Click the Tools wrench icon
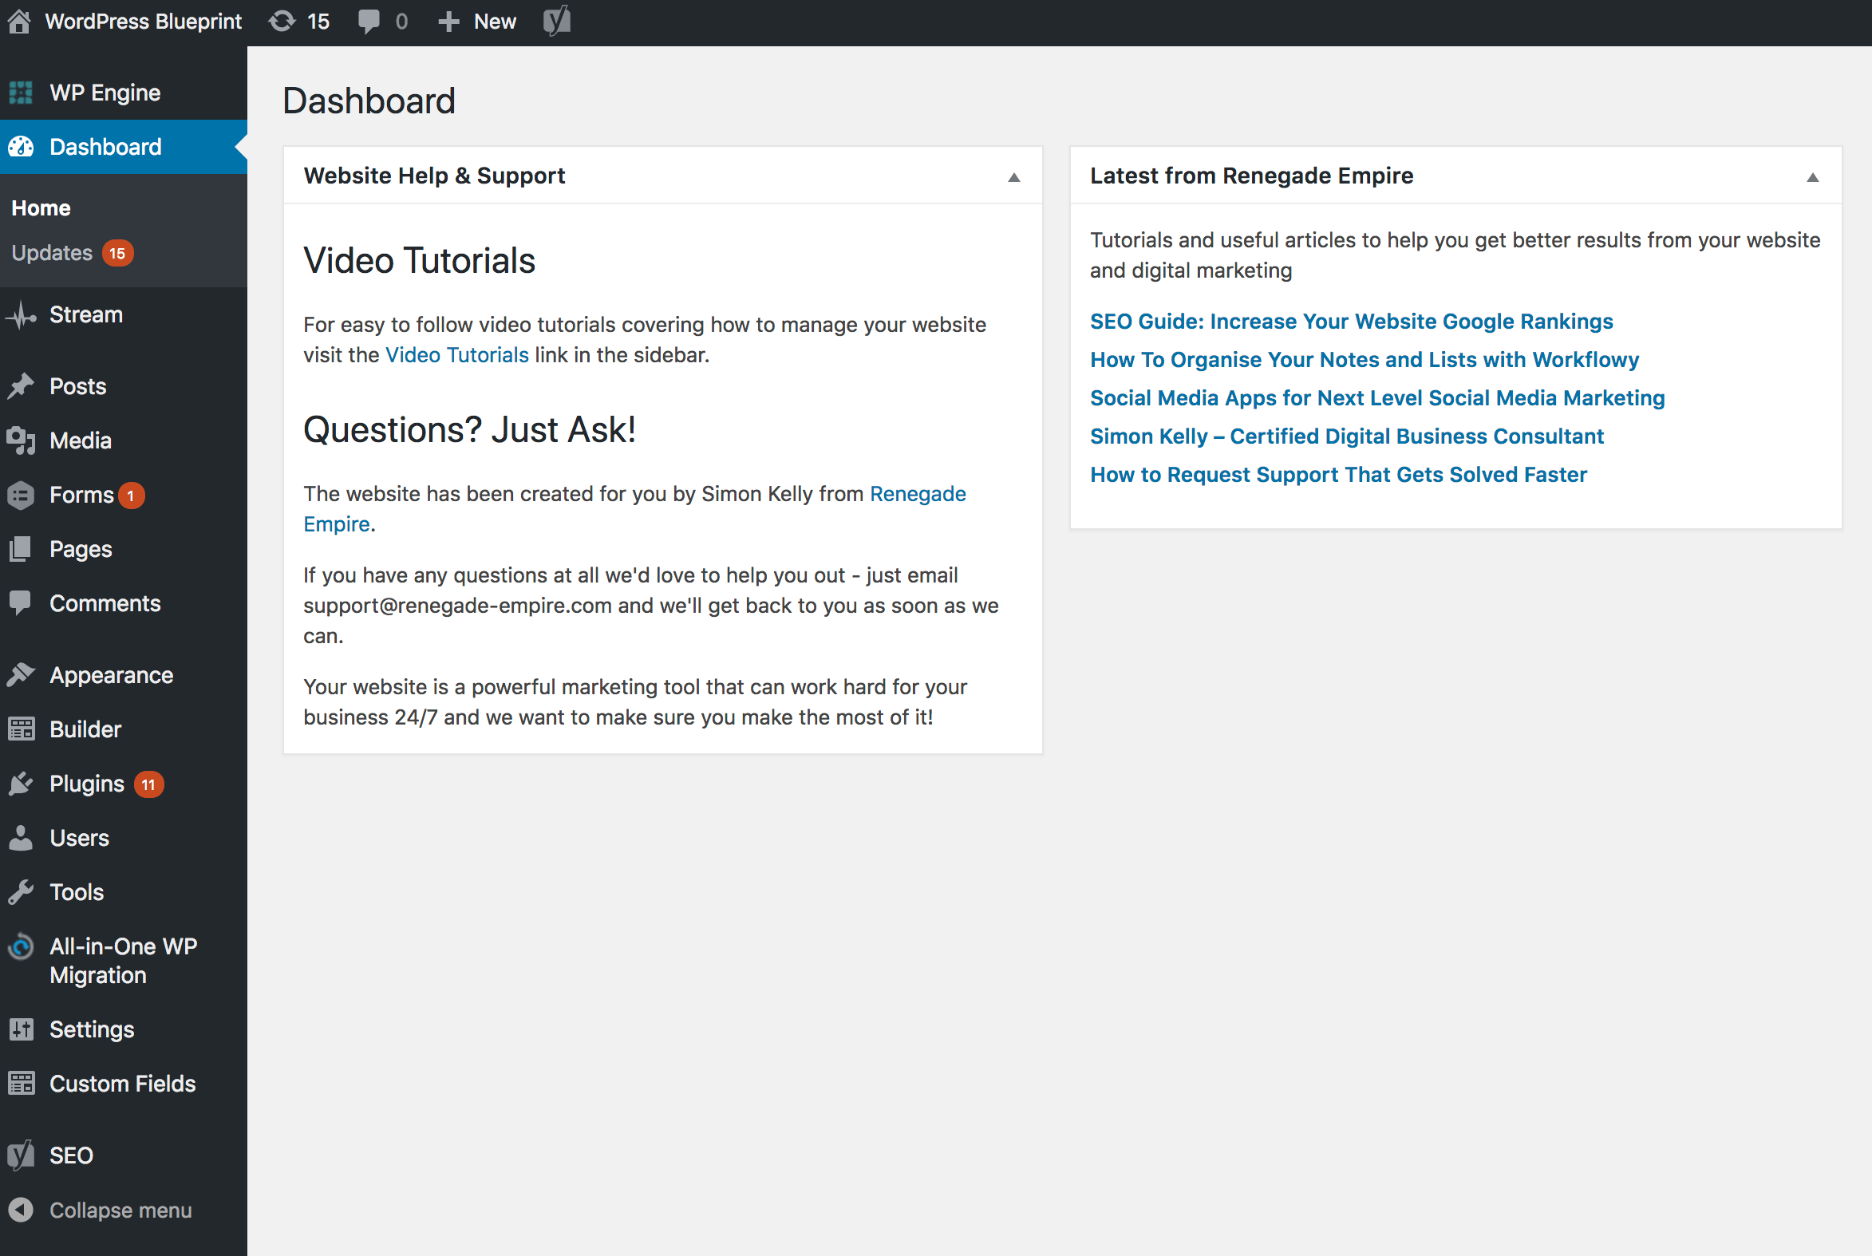This screenshot has height=1256, width=1872. (x=21, y=892)
